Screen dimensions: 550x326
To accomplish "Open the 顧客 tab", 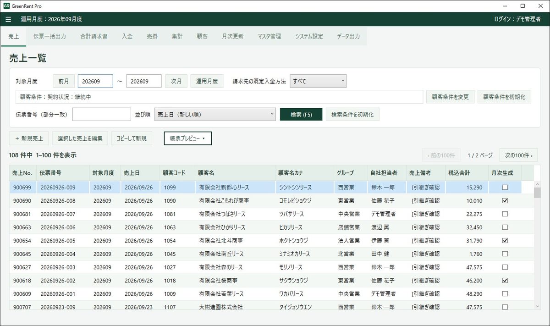I will [x=202, y=36].
